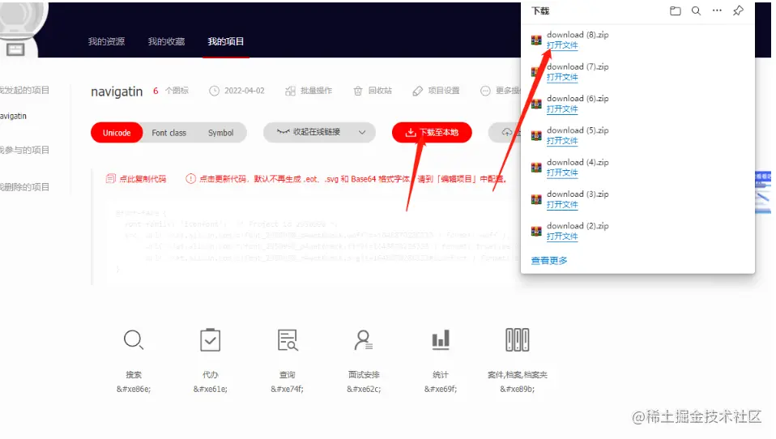Open file link for download (3).zip
This screenshot has width=776, height=439.
562,204
